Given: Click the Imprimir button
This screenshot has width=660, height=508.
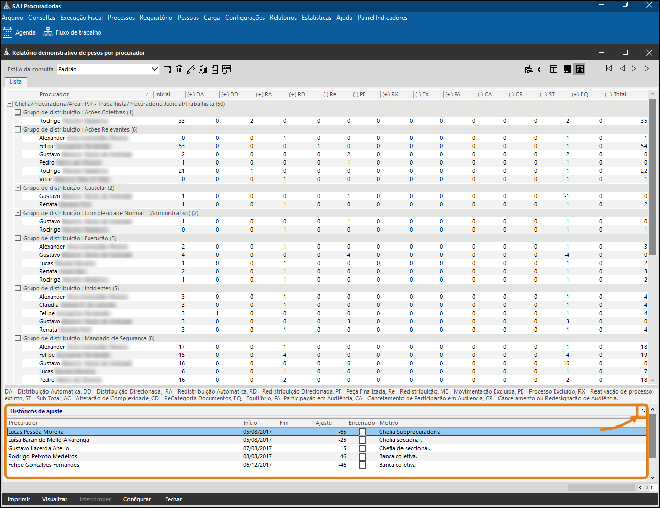Looking at the screenshot, I should [19, 499].
